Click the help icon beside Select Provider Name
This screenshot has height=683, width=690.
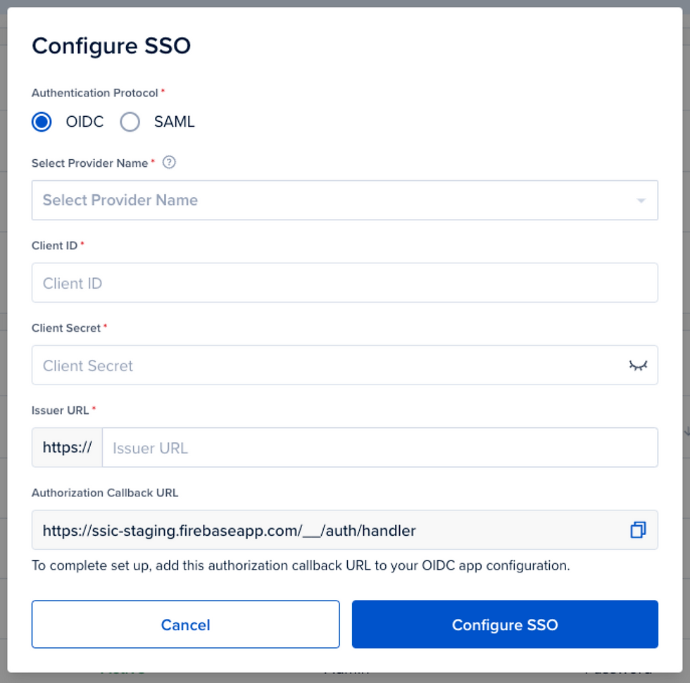169,163
